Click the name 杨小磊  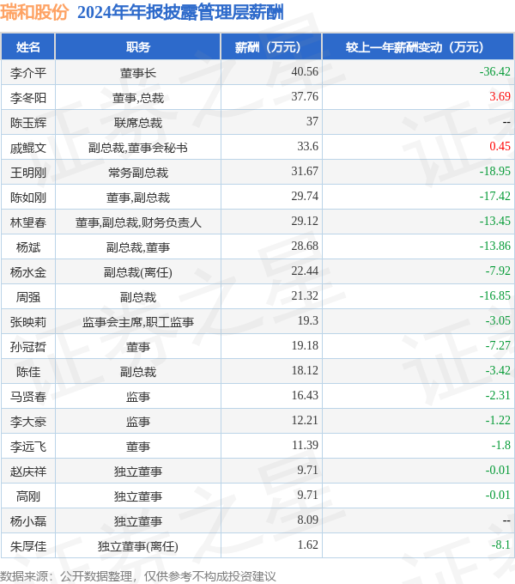coord(28,521)
